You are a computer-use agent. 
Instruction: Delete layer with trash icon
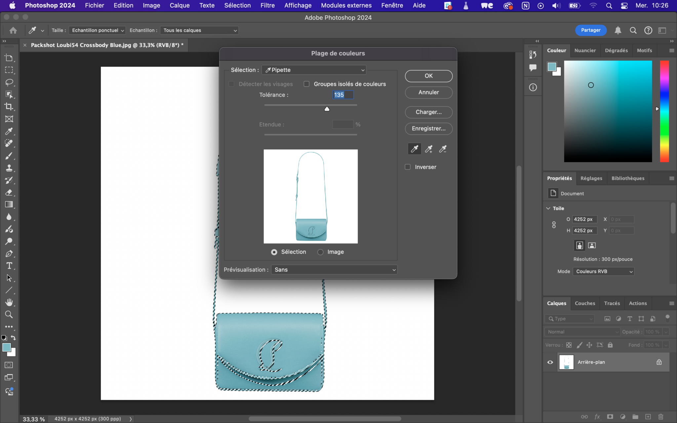[661, 417]
